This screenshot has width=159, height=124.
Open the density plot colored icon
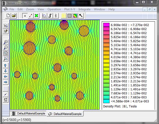click(x=75, y=16)
